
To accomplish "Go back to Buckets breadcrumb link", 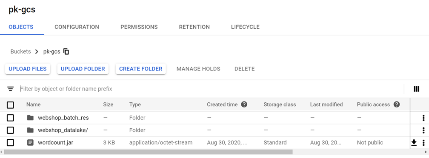I will [20, 51].
